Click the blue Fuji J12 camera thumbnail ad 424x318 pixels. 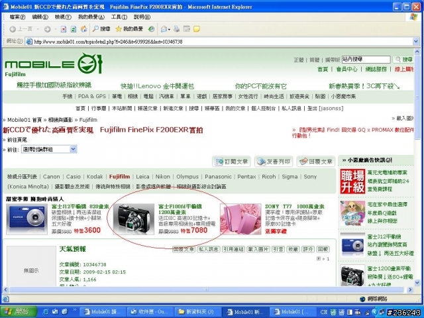click(x=26, y=219)
